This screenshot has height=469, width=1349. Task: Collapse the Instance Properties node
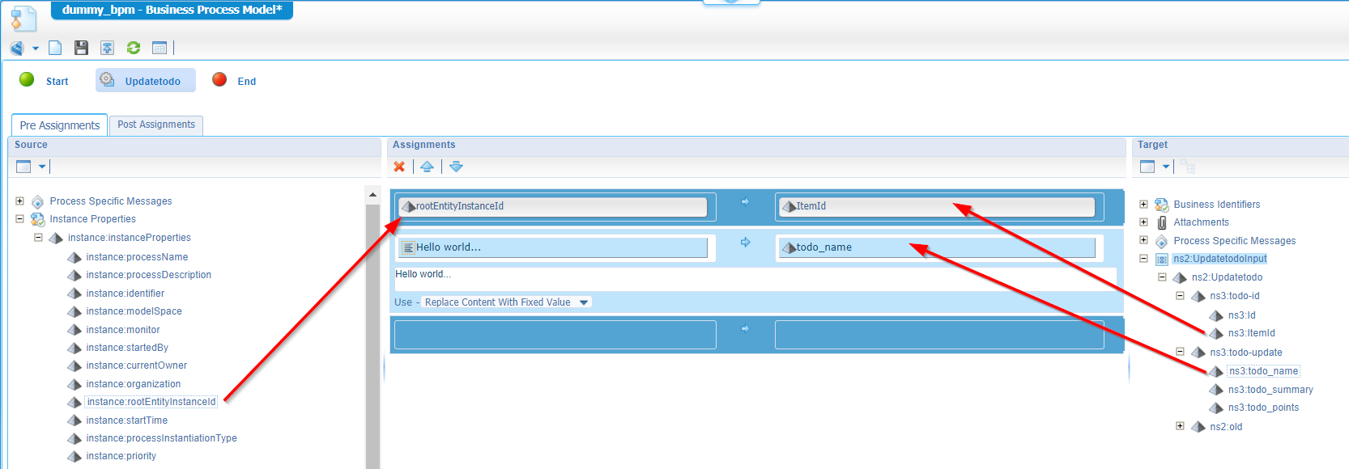[20, 219]
